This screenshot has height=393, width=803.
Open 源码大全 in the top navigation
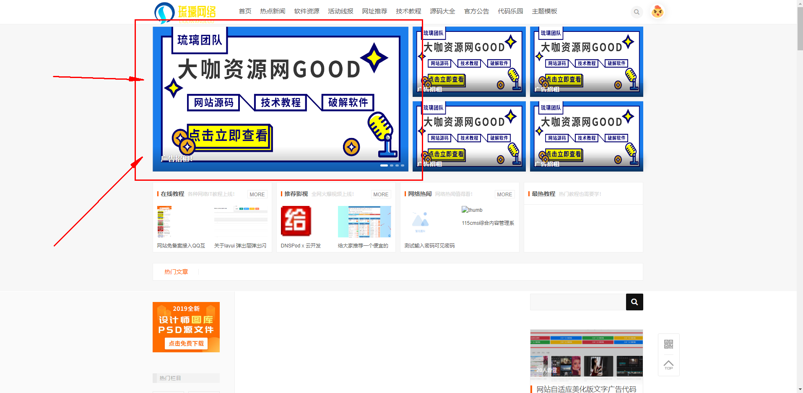tap(442, 11)
